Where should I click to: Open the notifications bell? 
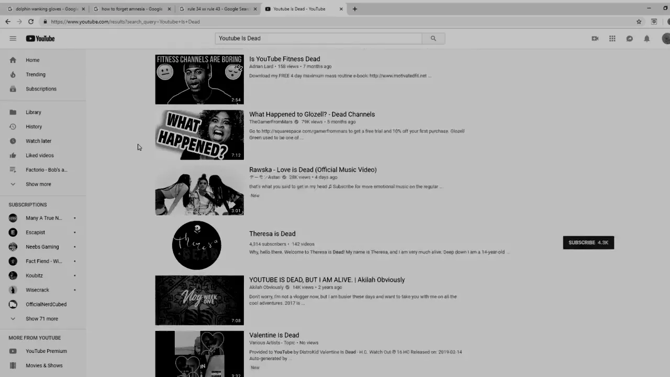[x=646, y=38]
